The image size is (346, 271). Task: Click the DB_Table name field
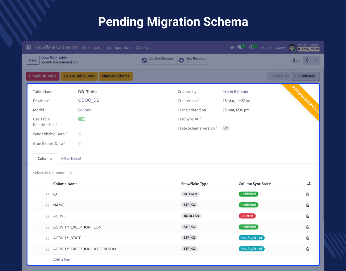(87, 92)
